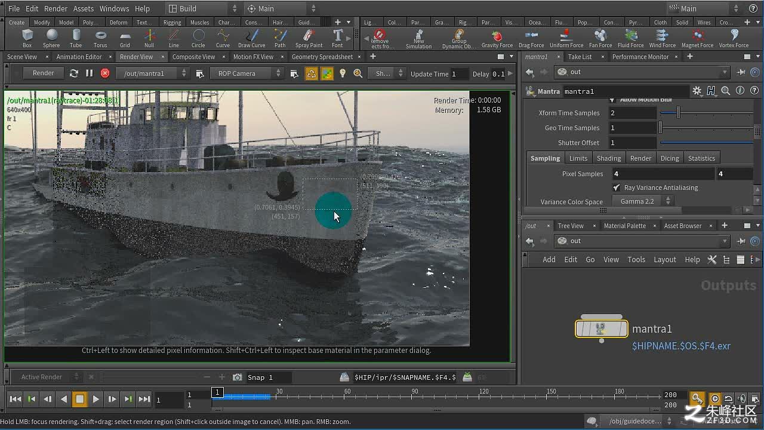Viewport: 764px width, 430px height.
Task: Click the Drag Force tool
Action: 531,39
